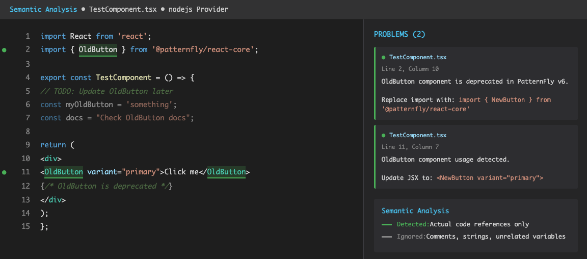The width and height of the screenshot is (587, 259).
Task: Select the Semantic Analysis title in the header
Action: (43, 9)
